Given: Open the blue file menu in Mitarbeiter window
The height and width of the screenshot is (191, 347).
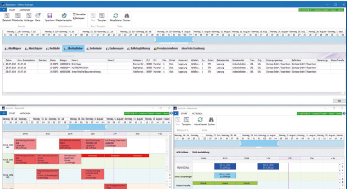Looking at the screenshot, I should click(x=176, y=113).
